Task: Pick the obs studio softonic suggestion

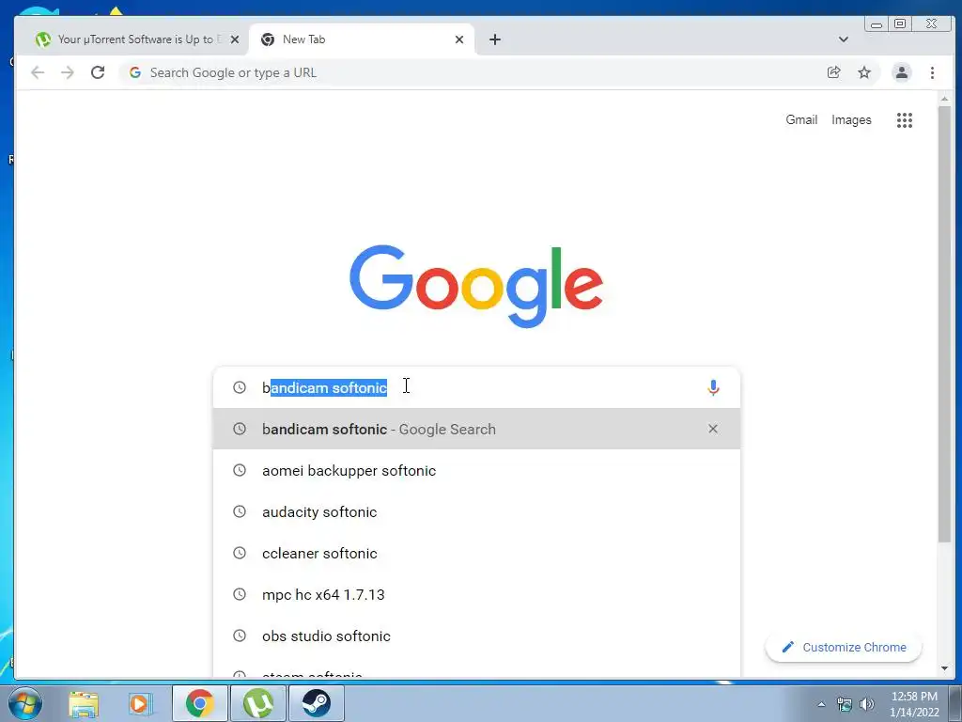Action: [476, 636]
